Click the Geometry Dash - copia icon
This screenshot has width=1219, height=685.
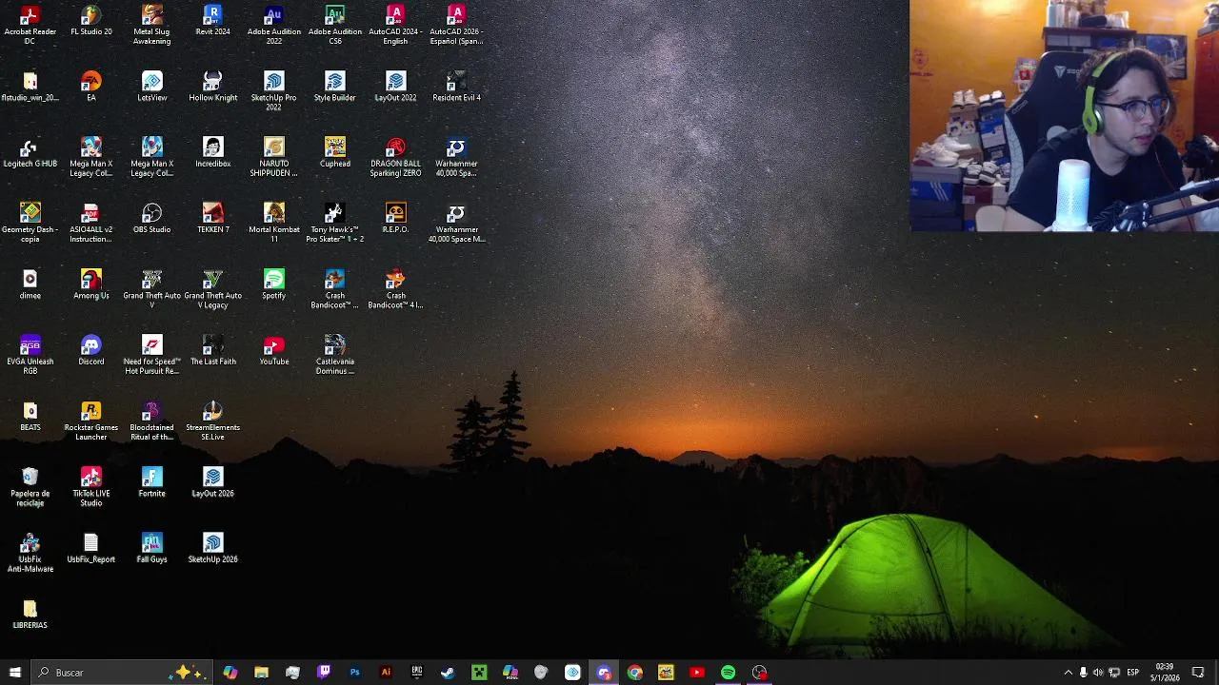(30, 224)
